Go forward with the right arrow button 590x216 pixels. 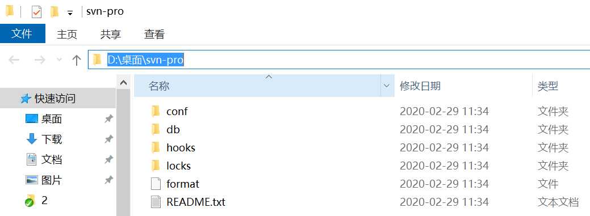click(40, 60)
